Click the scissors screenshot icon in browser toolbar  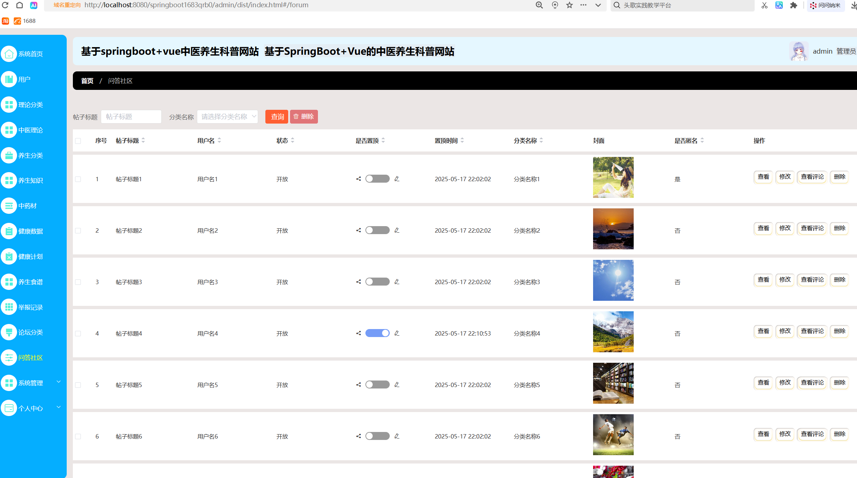tap(764, 5)
